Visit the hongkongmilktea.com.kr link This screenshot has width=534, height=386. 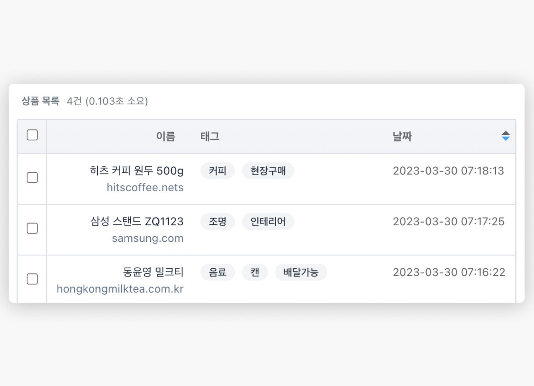120,289
